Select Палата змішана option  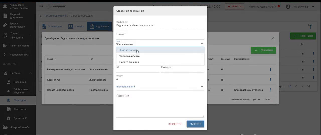point(160,62)
